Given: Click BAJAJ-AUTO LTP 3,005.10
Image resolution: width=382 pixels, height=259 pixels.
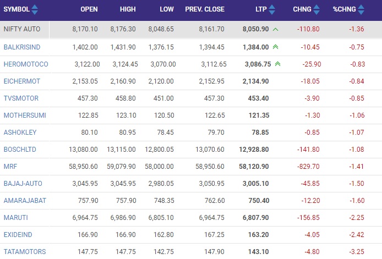Looking at the screenshot, I should [255, 183].
